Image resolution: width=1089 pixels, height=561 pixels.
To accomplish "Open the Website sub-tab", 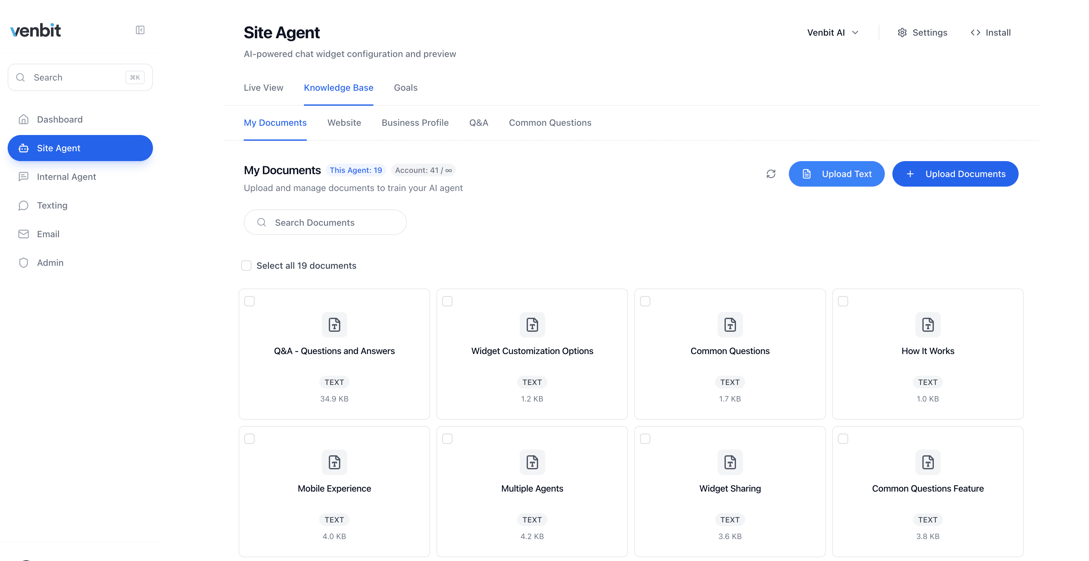I will click(x=344, y=123).
